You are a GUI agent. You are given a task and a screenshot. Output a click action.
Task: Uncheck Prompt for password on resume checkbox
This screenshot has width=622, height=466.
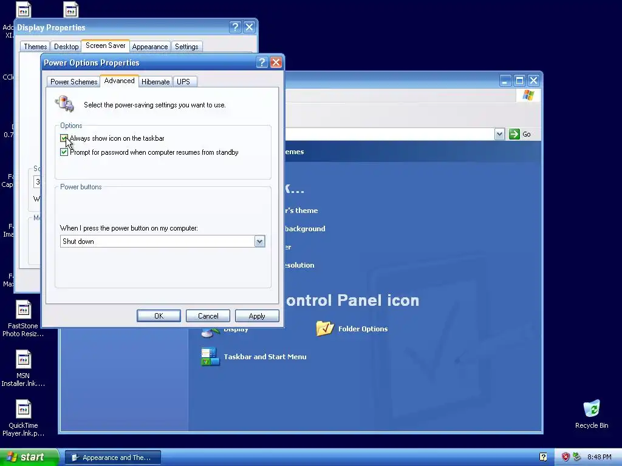64,152
